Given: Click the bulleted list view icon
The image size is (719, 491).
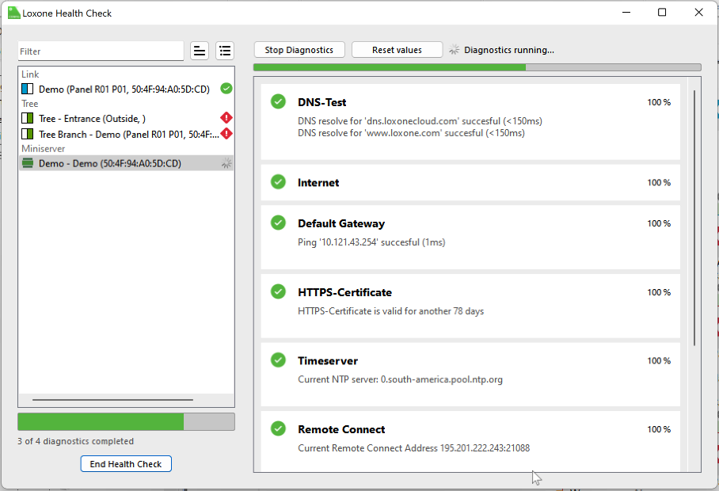Looking at the screenshot, I should [226, 51].
